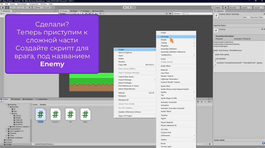Click Open button in Inspector
Viewport: 265px width, 148px height.
tap(245, 17)
